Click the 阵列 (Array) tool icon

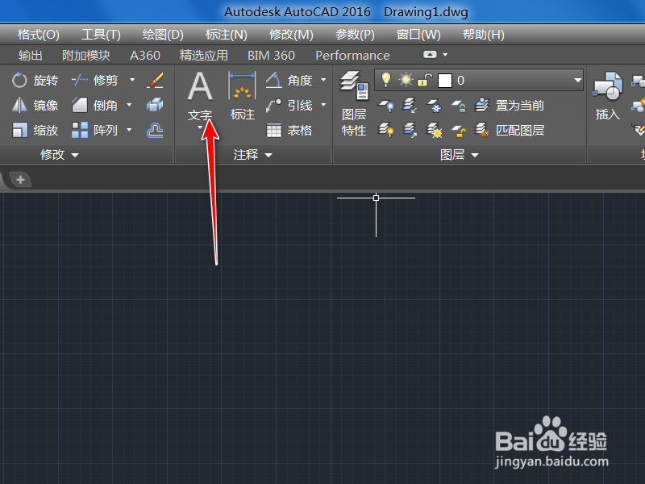(79, 131)
